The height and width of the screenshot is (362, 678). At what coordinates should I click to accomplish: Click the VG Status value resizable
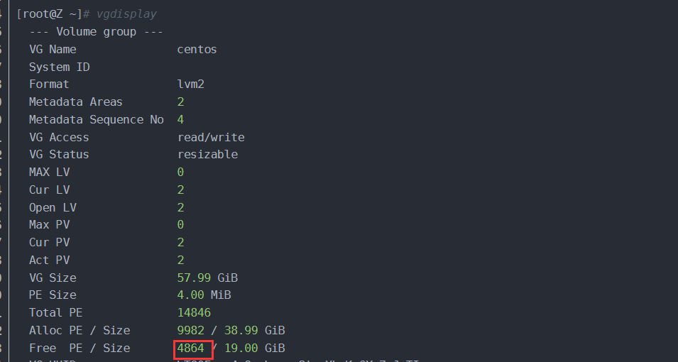(207, 155)
